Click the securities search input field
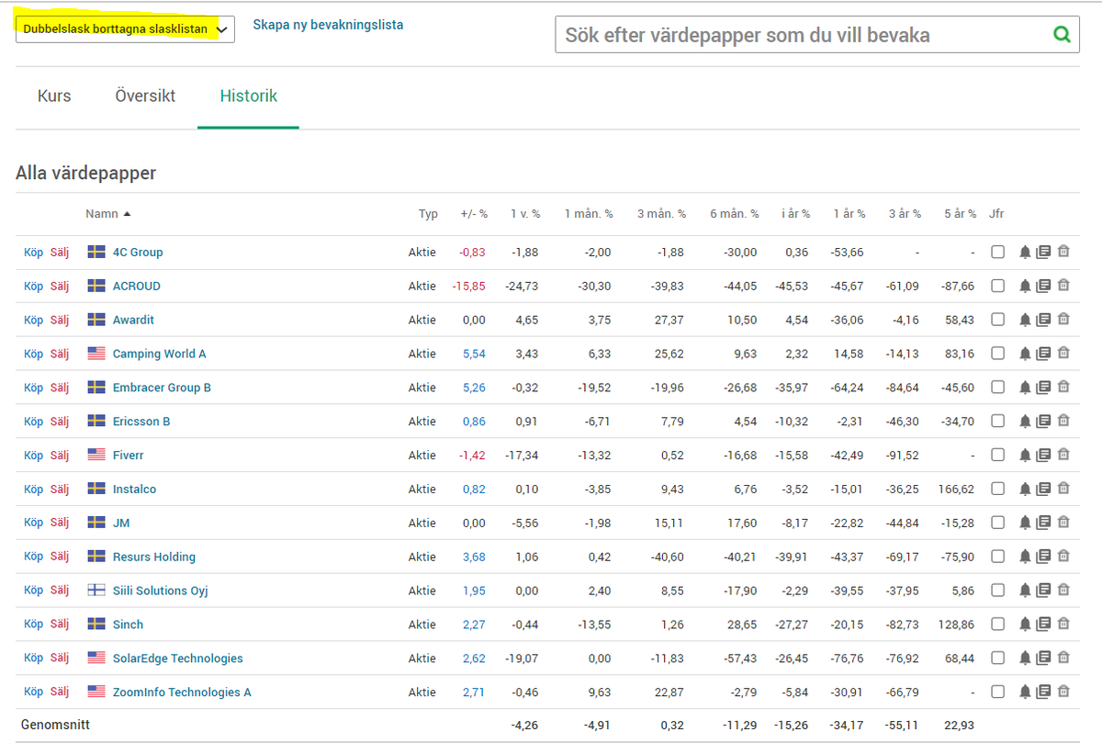Viewport: 1102px width, 743px height. point(804,35)
